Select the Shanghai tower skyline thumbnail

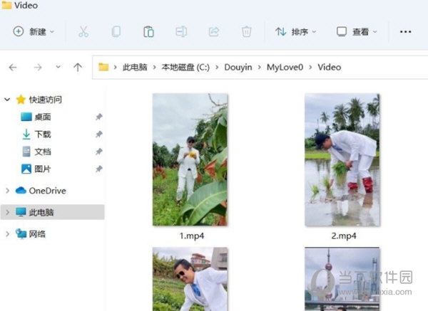(342, 279)
